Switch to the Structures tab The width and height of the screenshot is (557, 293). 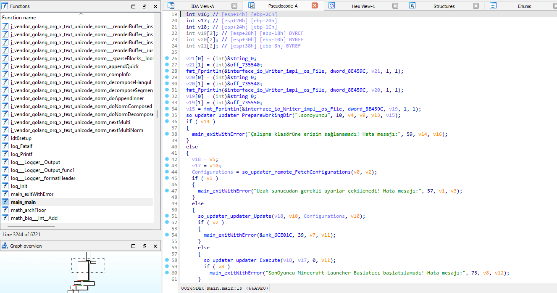pos(444,6)
